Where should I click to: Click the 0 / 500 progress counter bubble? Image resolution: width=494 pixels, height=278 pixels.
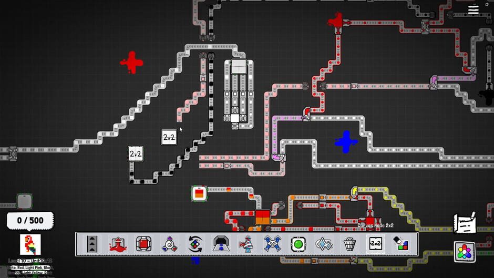pyautogui.click(x=30, y=220)
